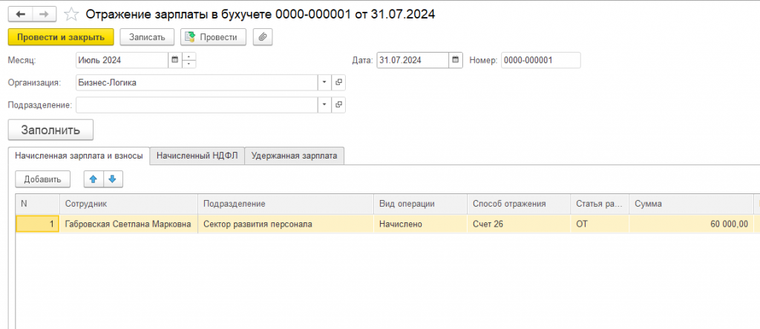This screenshot has width=760, height=329.
Task: Select N column header
Action: [37, 205]
